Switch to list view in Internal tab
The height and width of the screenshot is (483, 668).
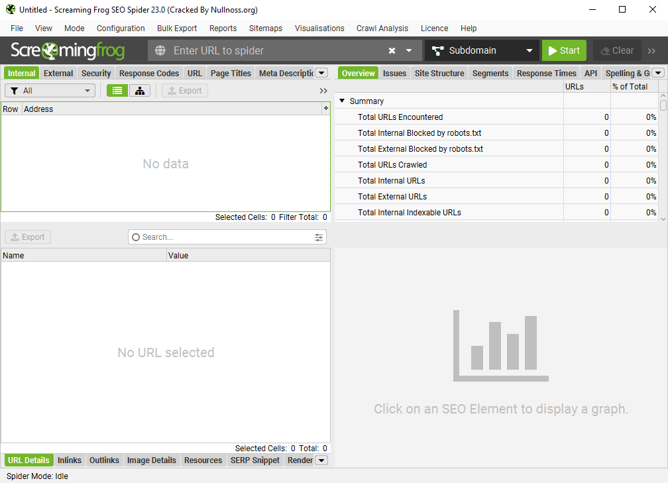pos(117,91)
